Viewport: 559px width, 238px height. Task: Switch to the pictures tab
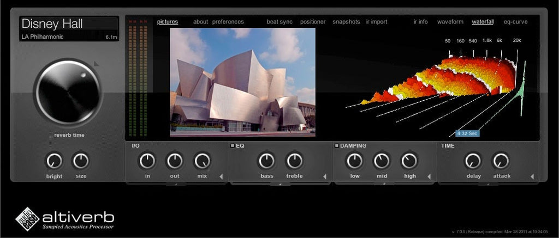[167, 22]
